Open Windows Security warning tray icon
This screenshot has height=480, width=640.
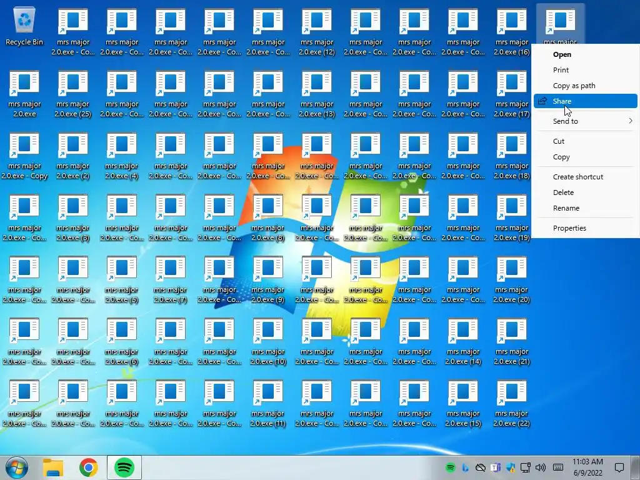click(511, 467)
